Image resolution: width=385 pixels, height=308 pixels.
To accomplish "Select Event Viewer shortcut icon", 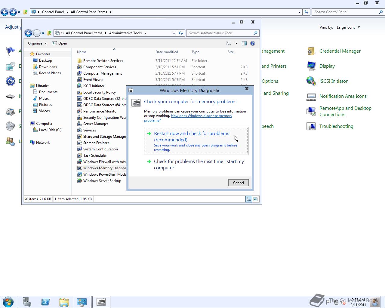I will (x=79, y=80).
